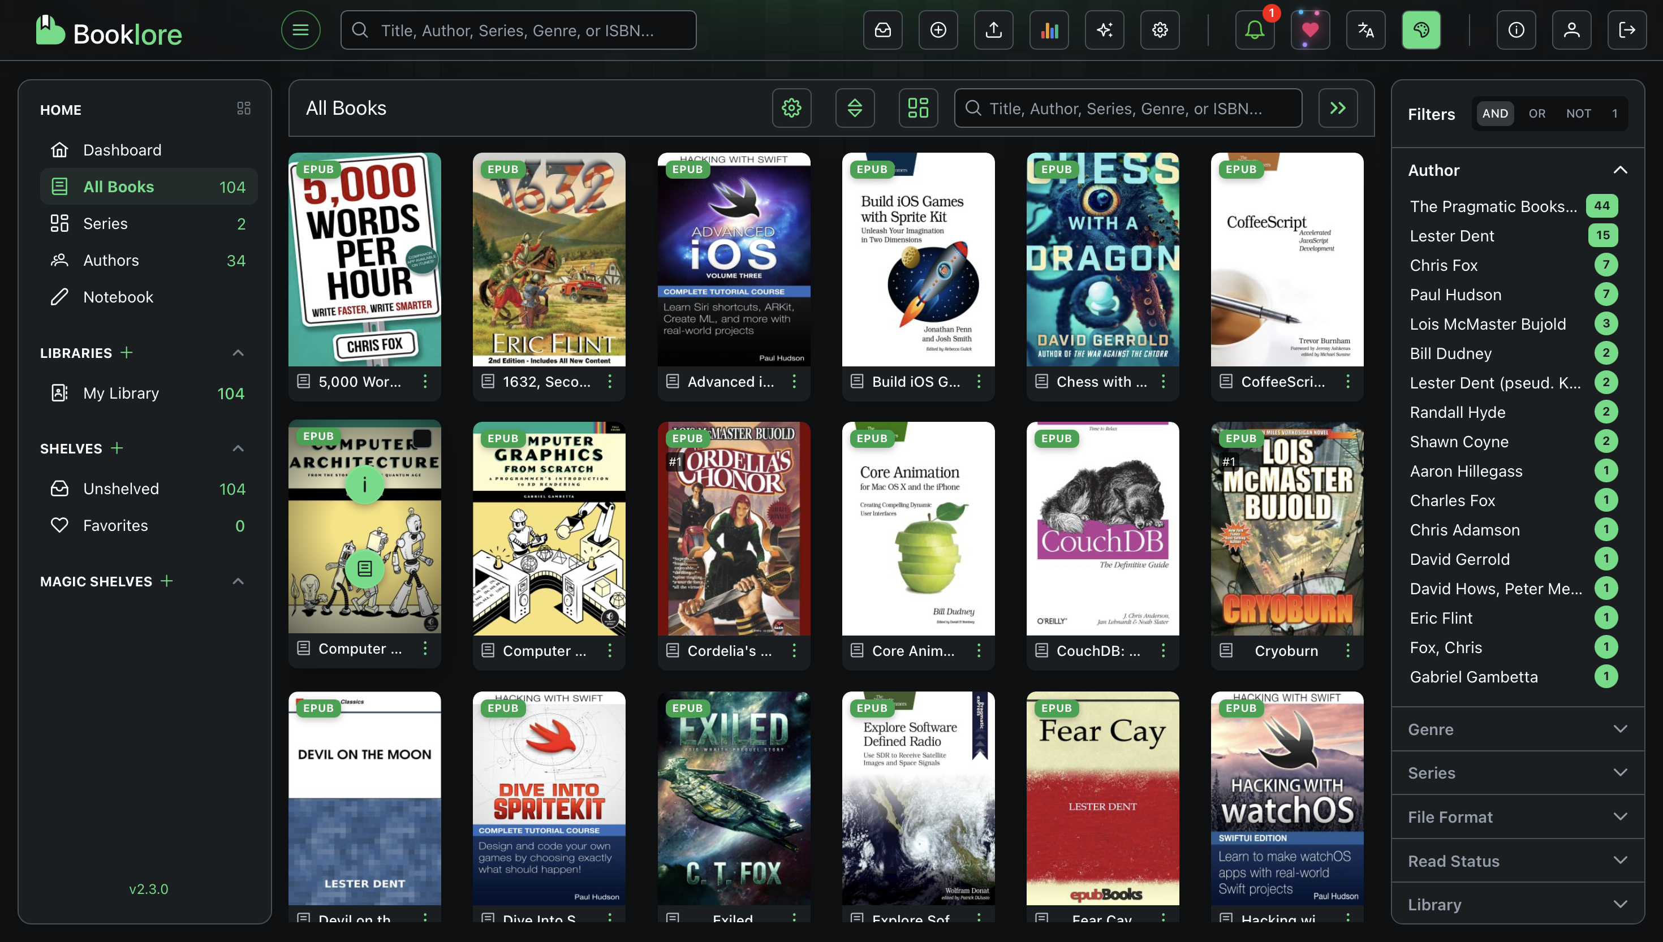This screenshot has height=942, width=1663.
Task: Open My Library
Action: [148, 393]
